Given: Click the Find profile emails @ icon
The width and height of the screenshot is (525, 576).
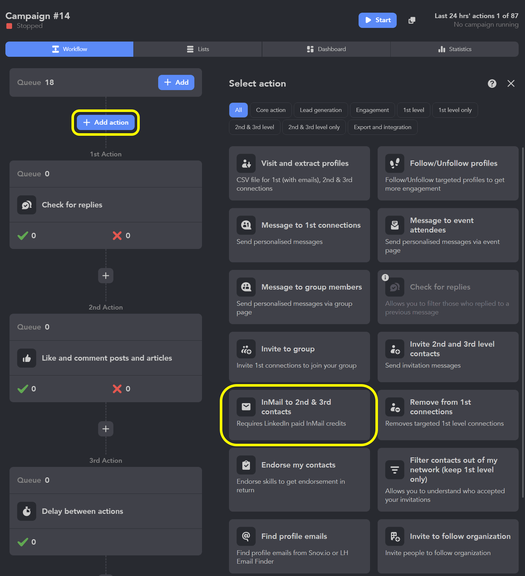Looking at the screenshot, I should (246, 536).
